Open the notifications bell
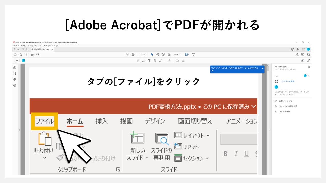The image size is (326, 183). point(298,49)
